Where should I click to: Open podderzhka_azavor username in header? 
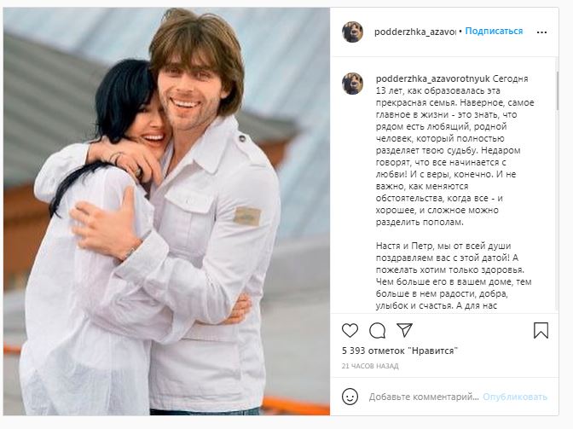pyautogui.click(x=414, y=32)
